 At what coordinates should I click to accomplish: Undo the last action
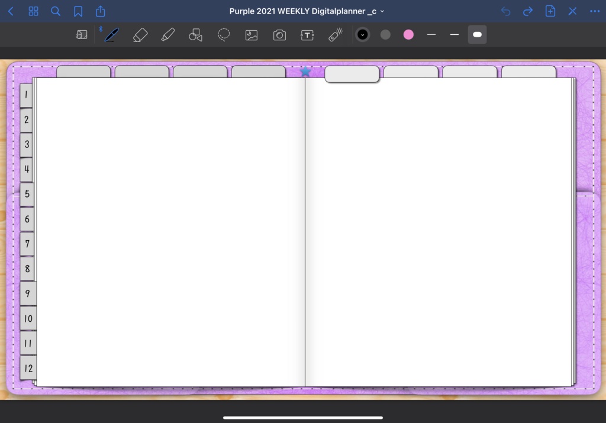tap(505, 11)
